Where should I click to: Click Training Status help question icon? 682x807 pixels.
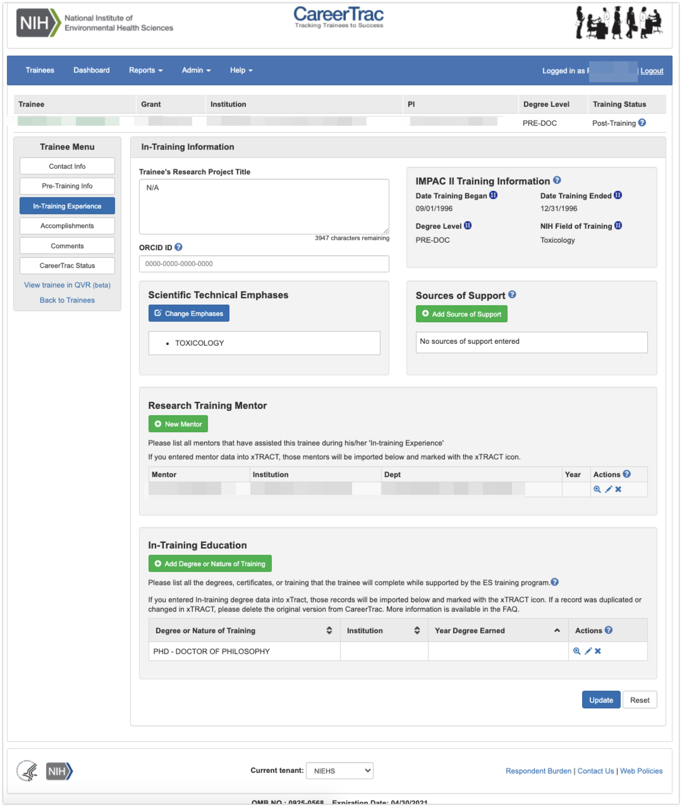point(642,123)
